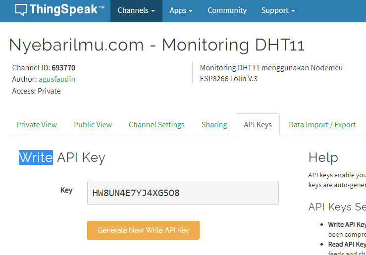This screenshot has height=255, width=366.
Task: Click the Write API Key field
Action: click(x=183, y=193)
